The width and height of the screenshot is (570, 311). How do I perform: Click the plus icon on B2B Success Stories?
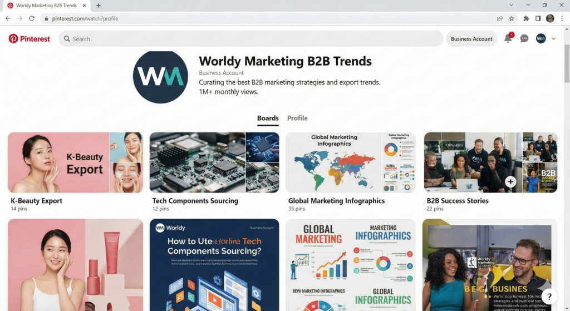tap(510, 182)
